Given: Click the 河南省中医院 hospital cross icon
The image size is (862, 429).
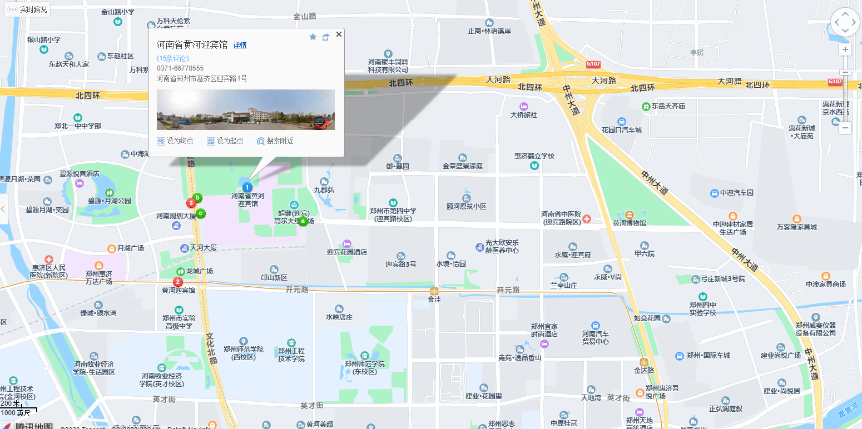Looking at the screenshot, I should (586, 220).
